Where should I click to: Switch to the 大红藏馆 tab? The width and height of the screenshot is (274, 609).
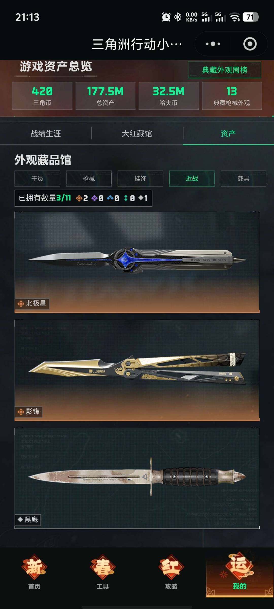click(137, 133)
